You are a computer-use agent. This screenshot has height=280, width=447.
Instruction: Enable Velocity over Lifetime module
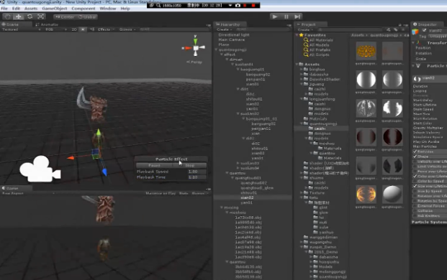(x=415, y=162)
